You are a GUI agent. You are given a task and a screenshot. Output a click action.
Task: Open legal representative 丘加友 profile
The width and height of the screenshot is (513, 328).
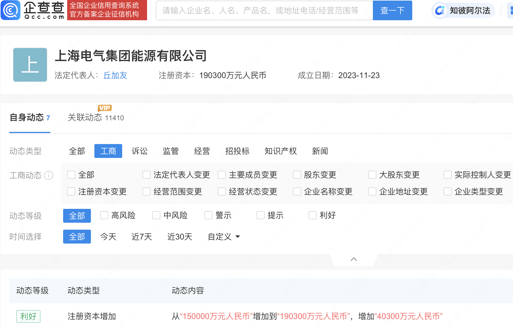[x=115, y=75]
